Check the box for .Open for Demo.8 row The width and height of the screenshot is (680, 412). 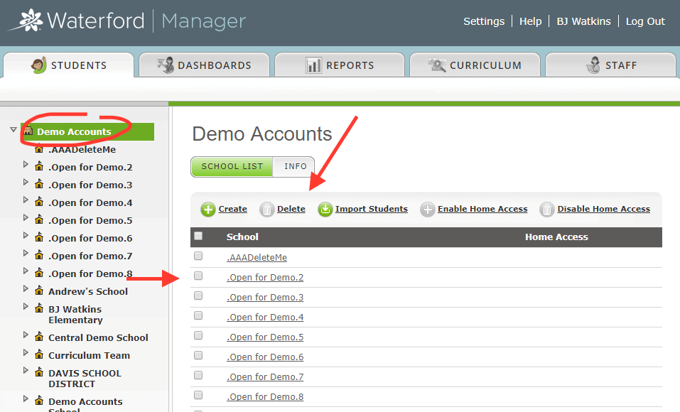click(x=198, y=395)
